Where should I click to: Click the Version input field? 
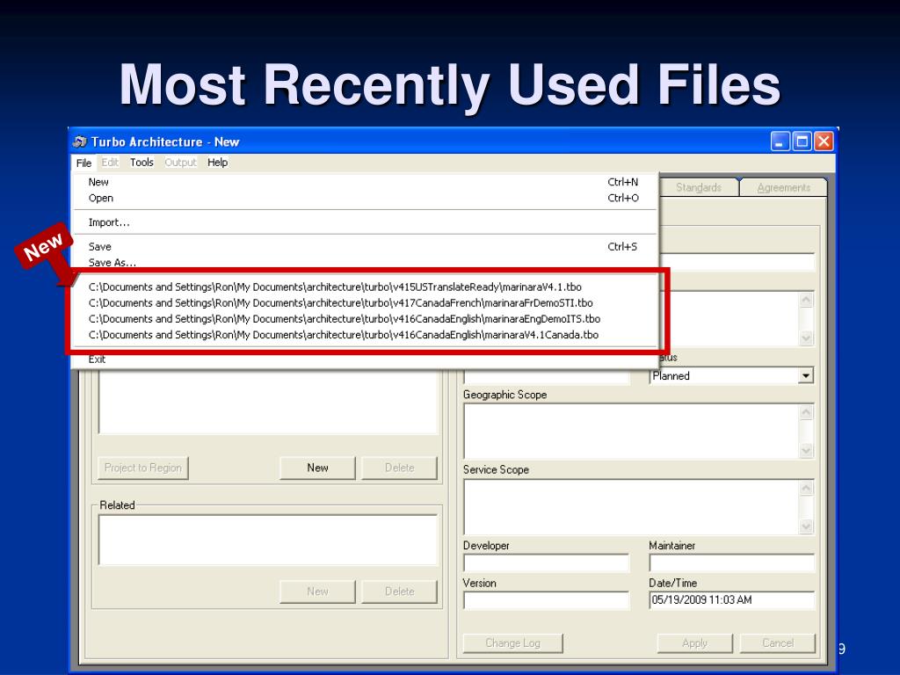click(546, 599)
